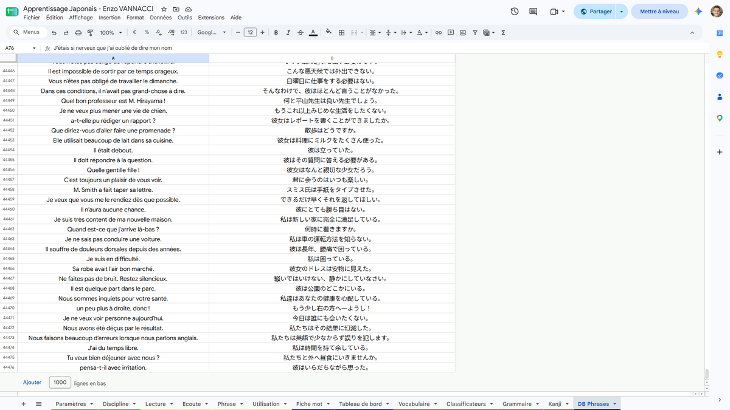730x410 pixels.
Task: Star the document title
Action: pos(164,9)
